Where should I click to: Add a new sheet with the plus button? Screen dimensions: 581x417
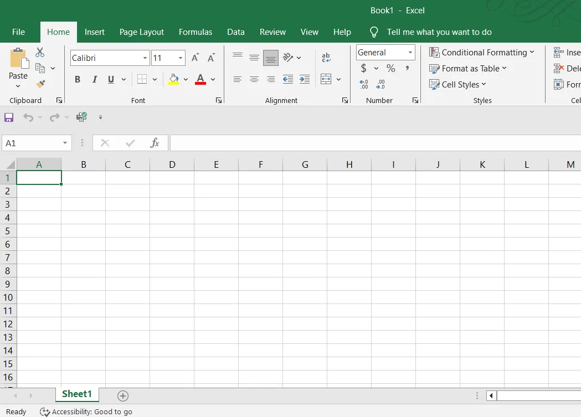coord(122,395)
